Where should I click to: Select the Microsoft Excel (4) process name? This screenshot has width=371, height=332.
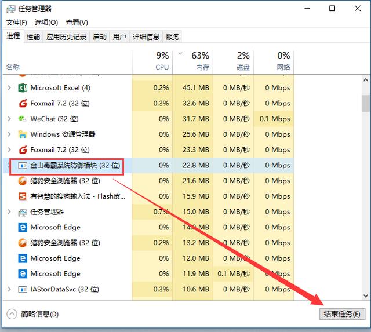pos(60,88)
